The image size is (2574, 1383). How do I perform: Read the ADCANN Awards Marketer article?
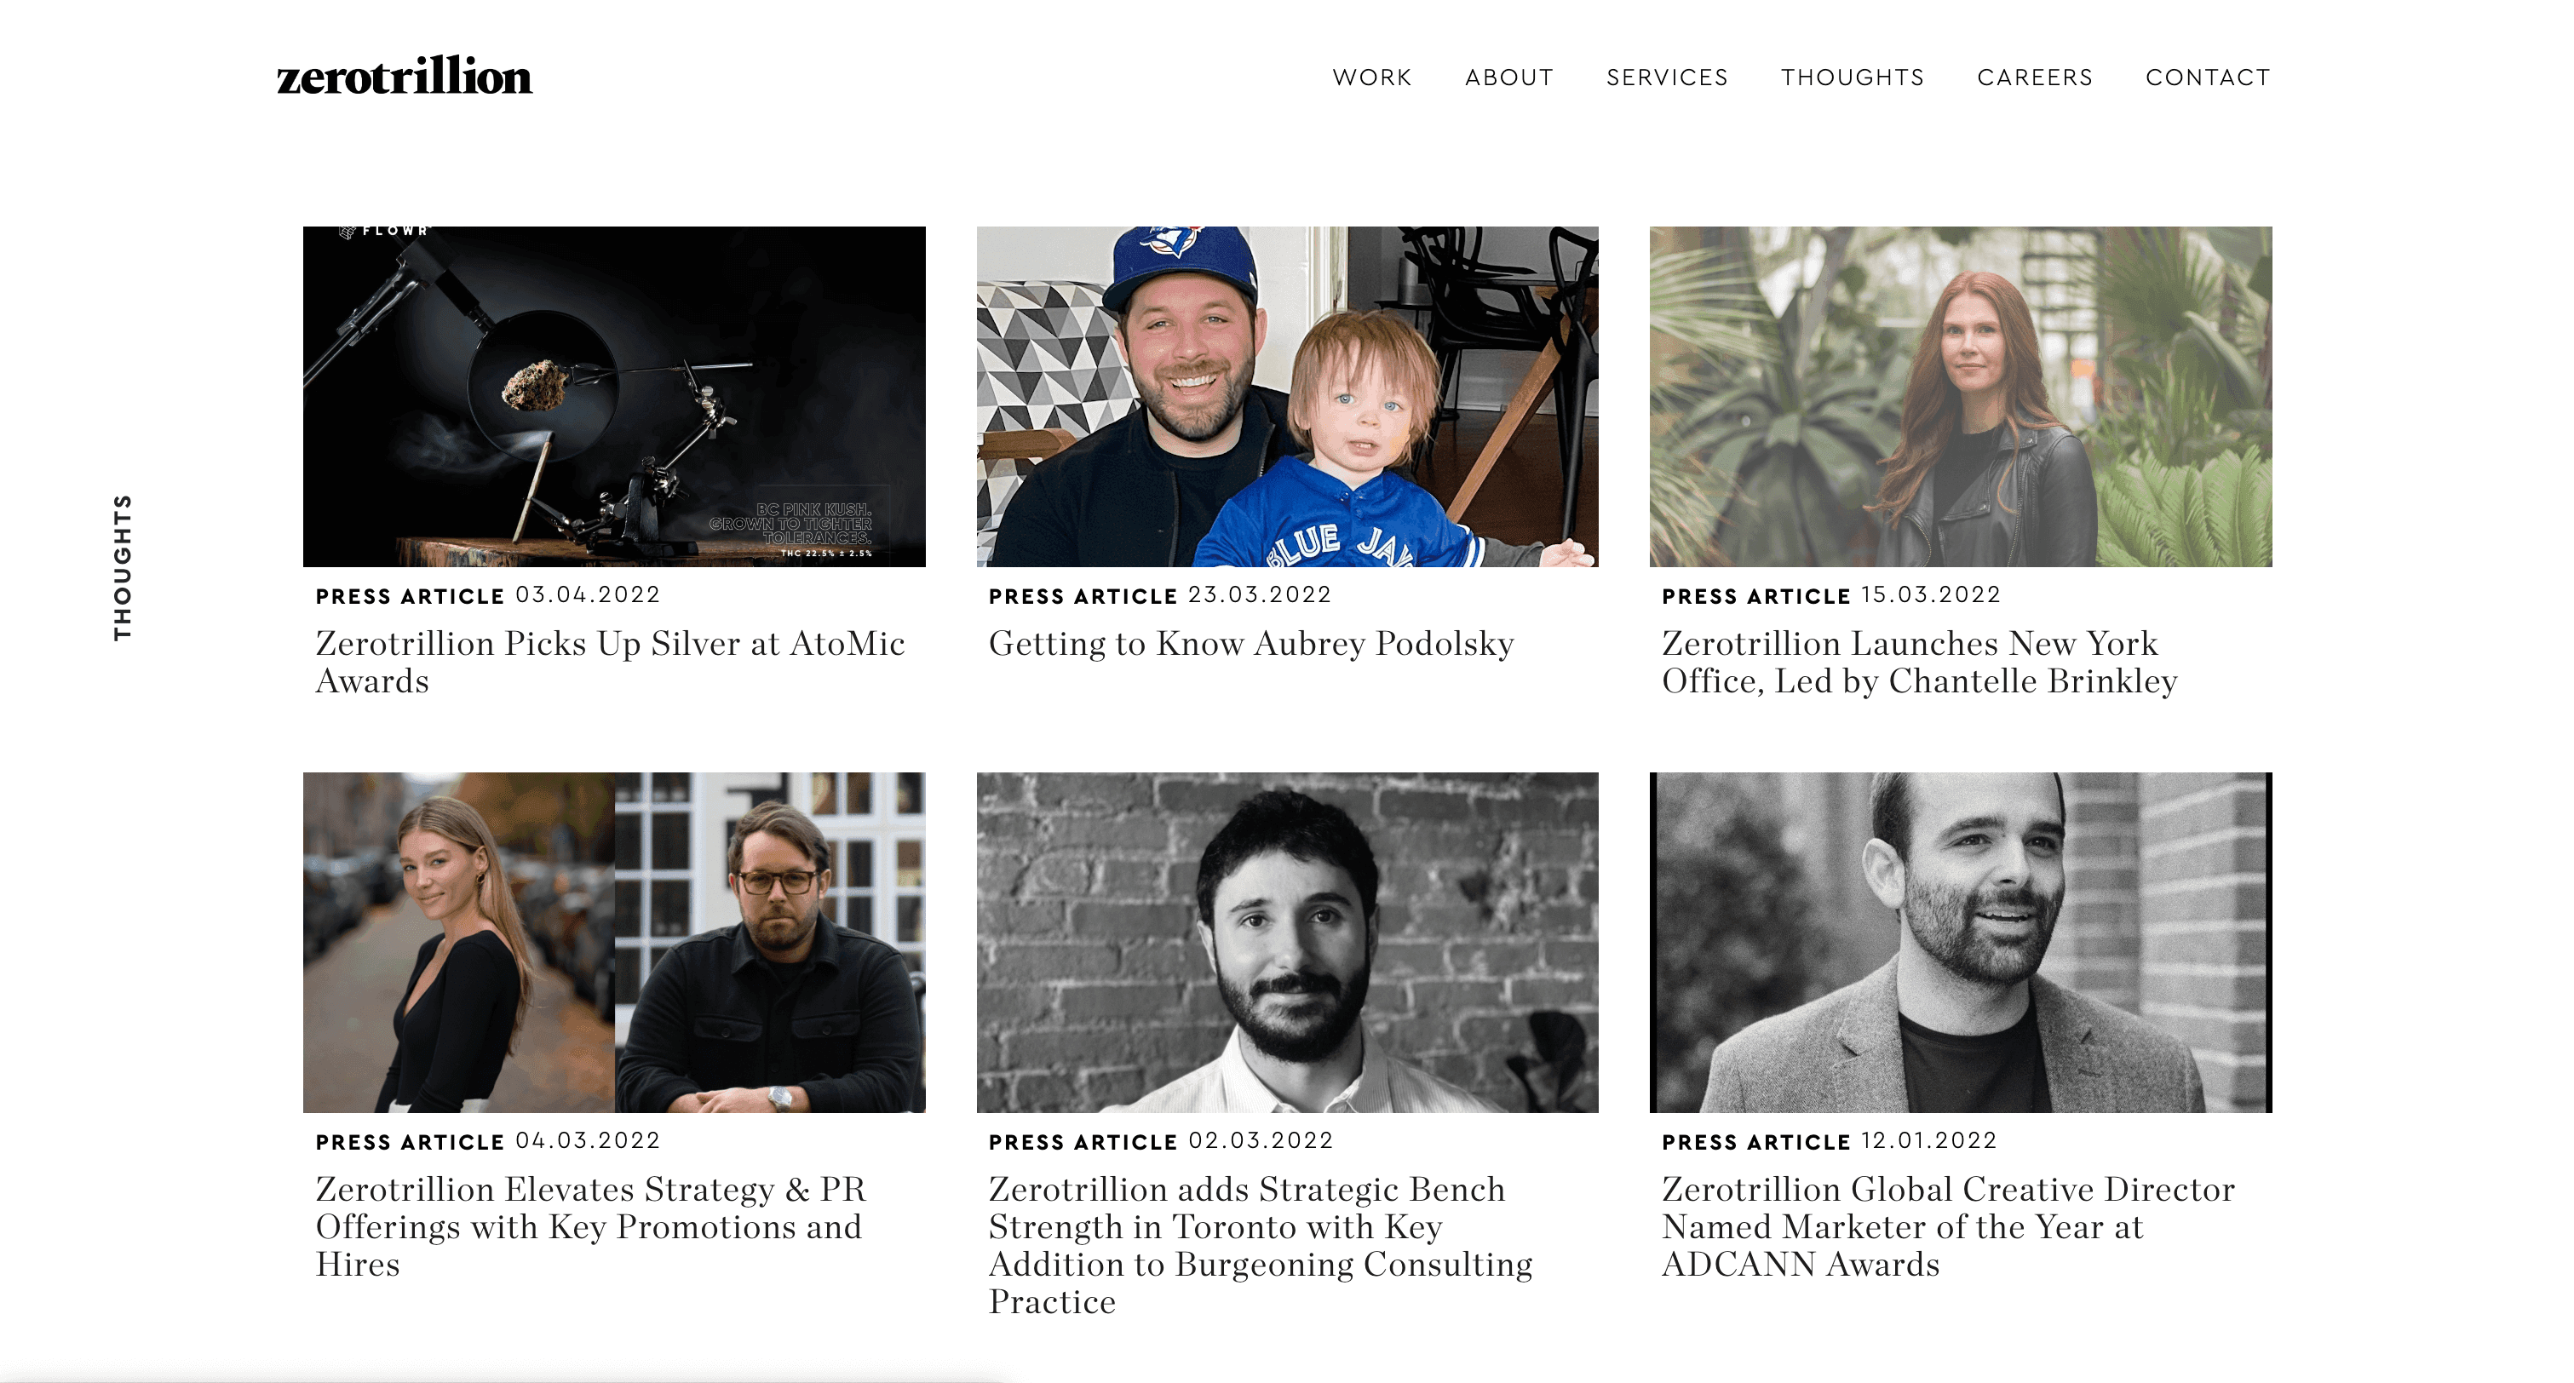1947,1226
